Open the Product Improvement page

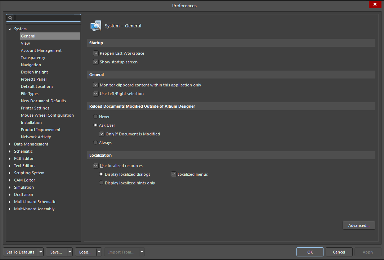click(41, 130)
